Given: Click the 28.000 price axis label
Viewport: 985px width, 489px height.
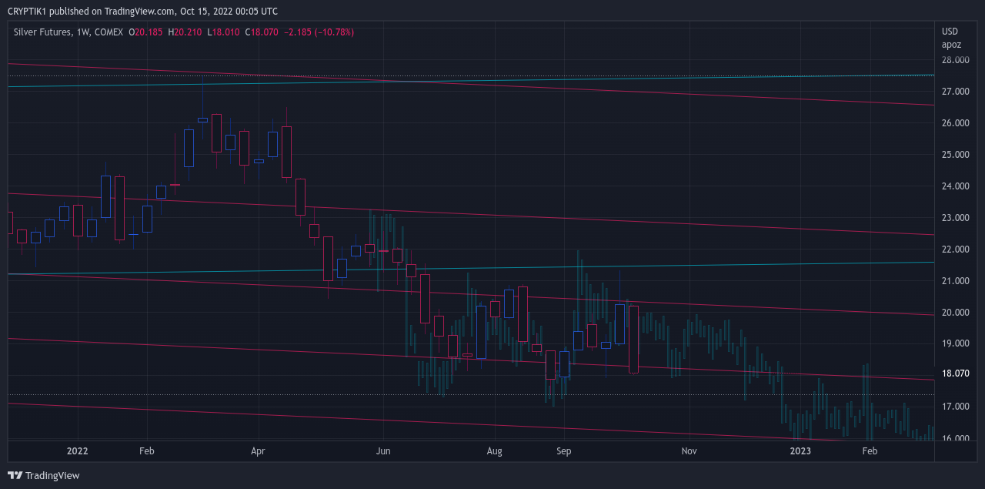Looking at the screenshot, I should (955, 60).
